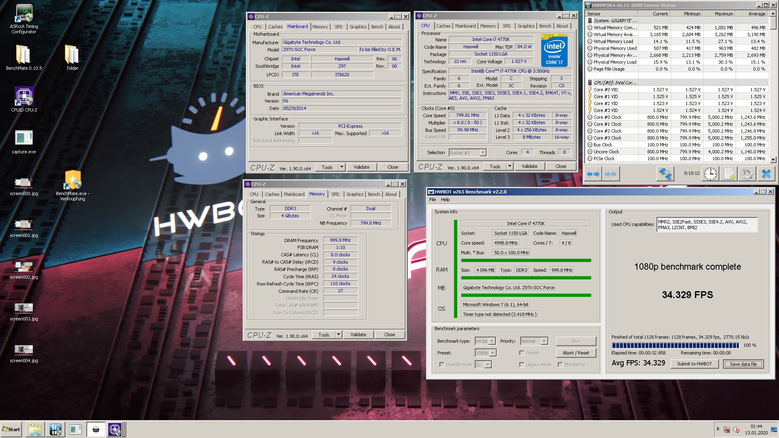
Task: Enable Overkill mode checkbox
Action: click(442, 365)
